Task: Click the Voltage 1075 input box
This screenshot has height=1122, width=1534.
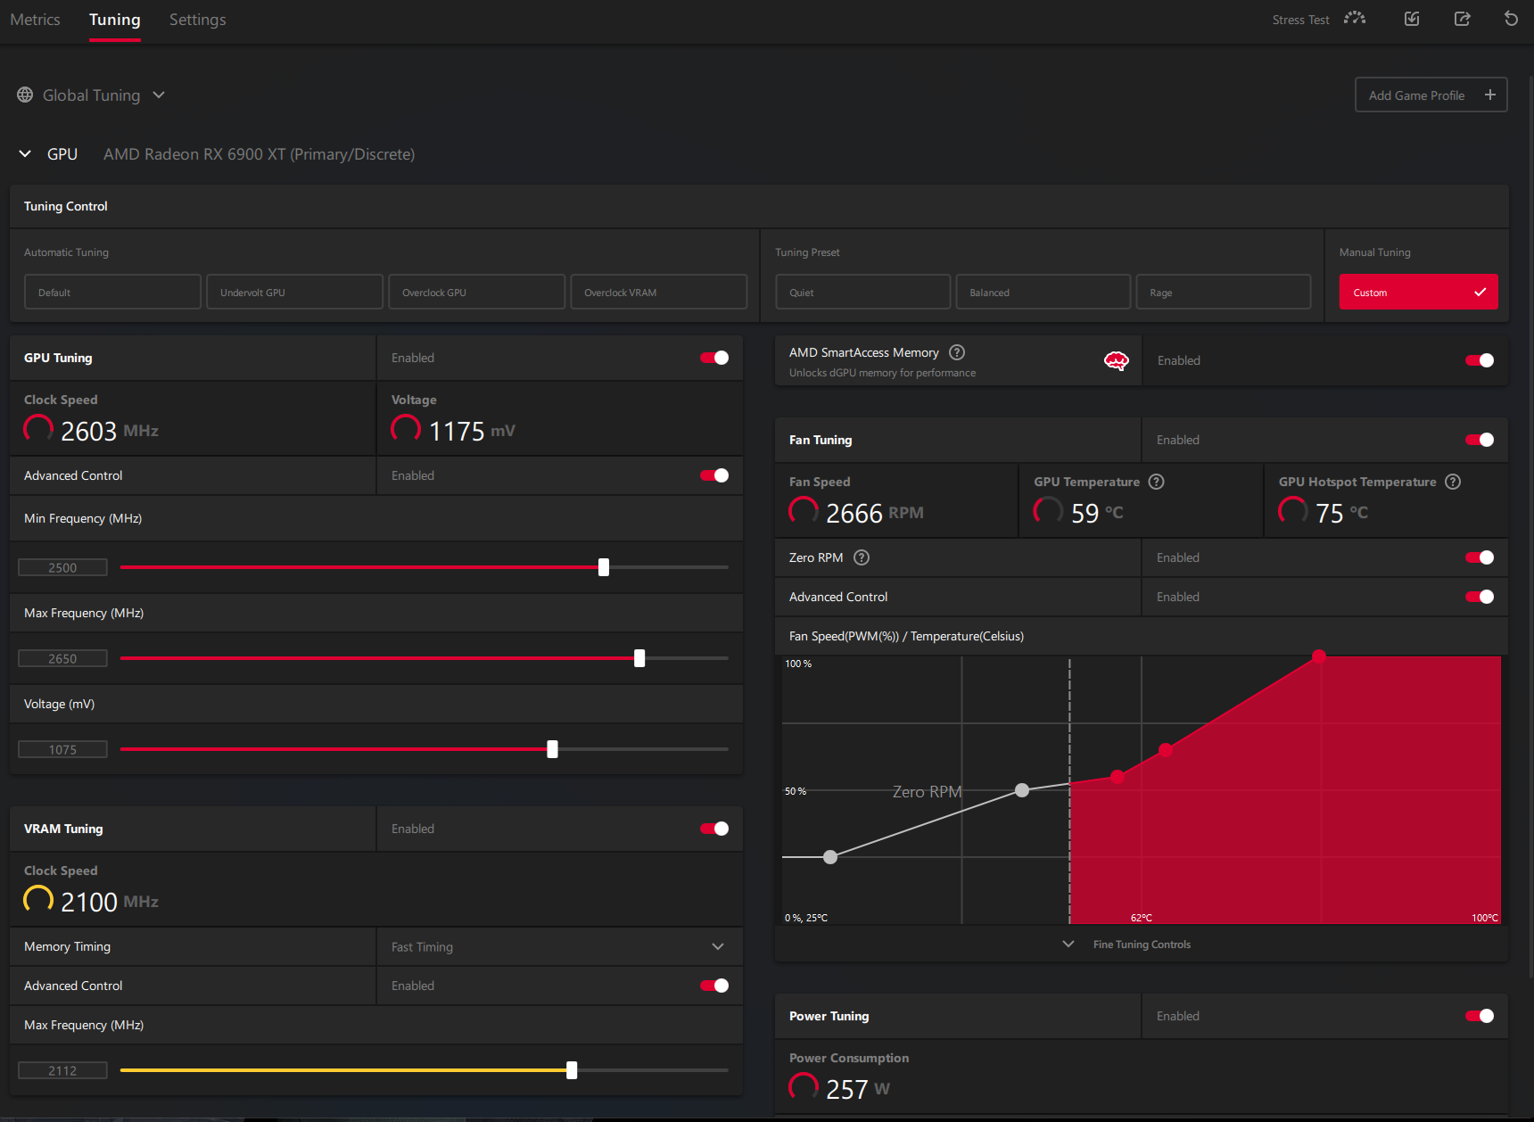Action: coord(62,749)
